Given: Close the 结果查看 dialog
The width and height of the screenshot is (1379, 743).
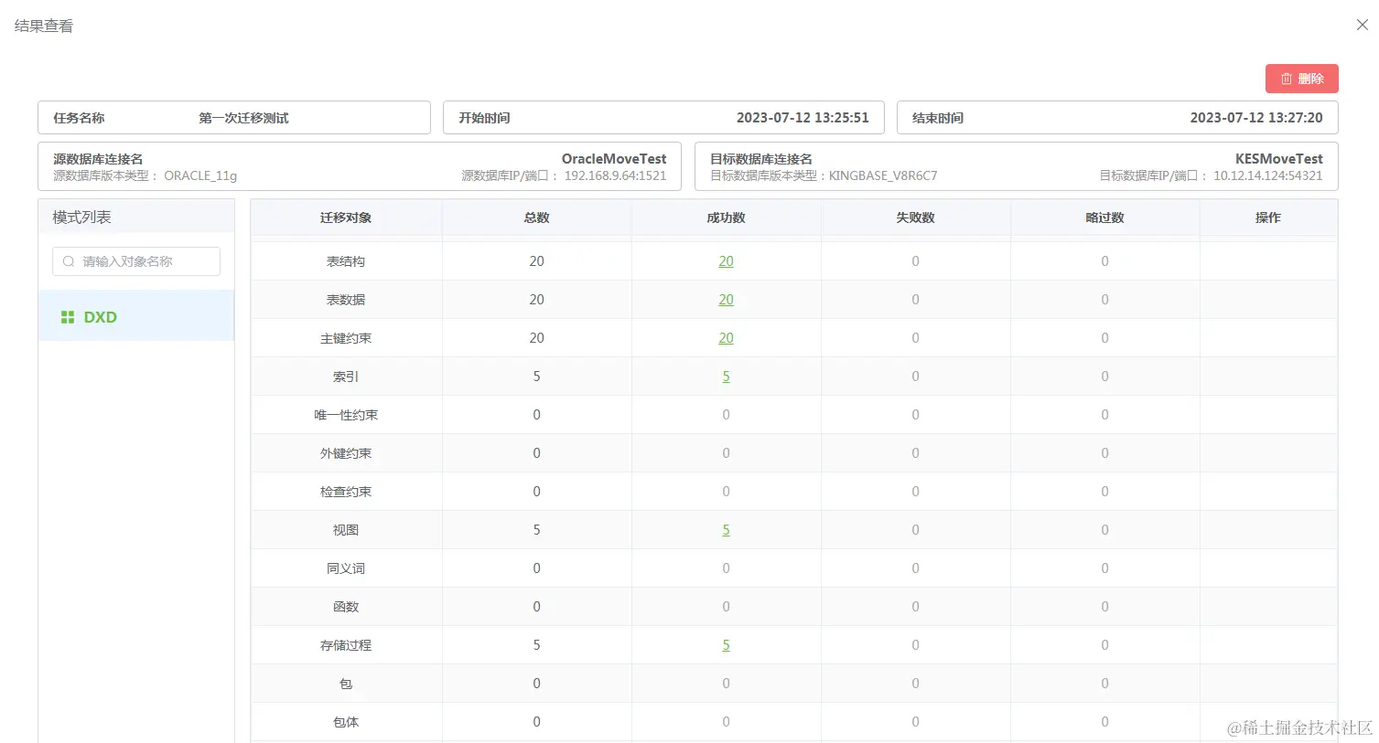Looking at the screenshot, I should (1363, 25).
